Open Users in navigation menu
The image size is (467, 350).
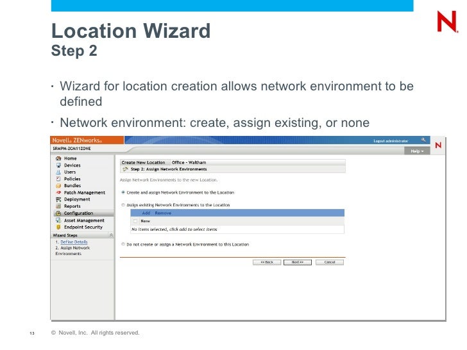point(70,172)
